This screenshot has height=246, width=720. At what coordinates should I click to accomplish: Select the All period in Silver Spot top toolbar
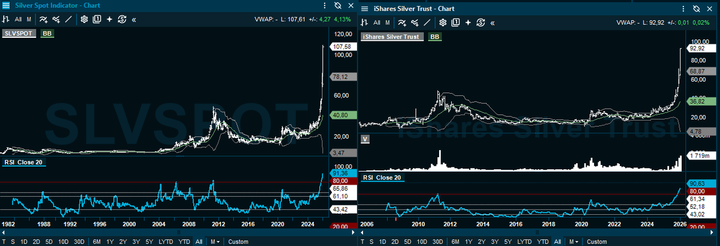click(18, 19)
